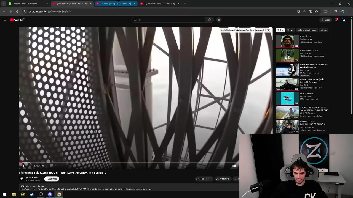Viewport: 353px width, 198px height.
Task: Toggle the autoplay switch in the player
Action: click(234, 166)
